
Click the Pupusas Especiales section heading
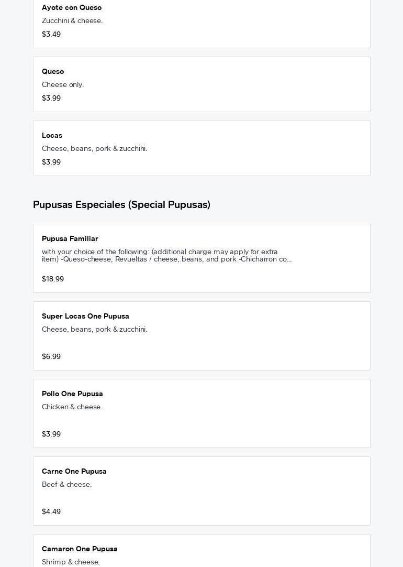[x=121, y=205]
